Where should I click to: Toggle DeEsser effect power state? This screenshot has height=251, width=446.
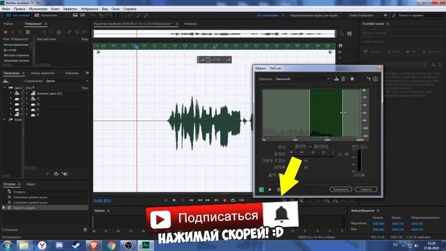261,190
